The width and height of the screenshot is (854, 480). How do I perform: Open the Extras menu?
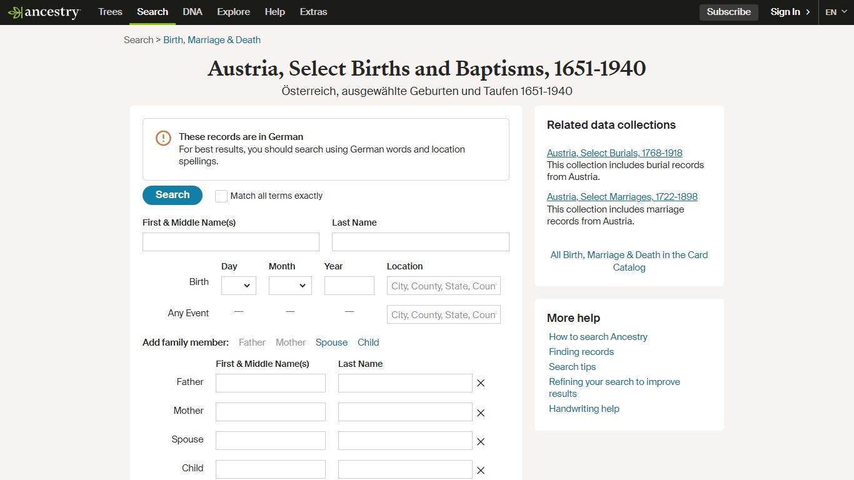coord(313,12)
